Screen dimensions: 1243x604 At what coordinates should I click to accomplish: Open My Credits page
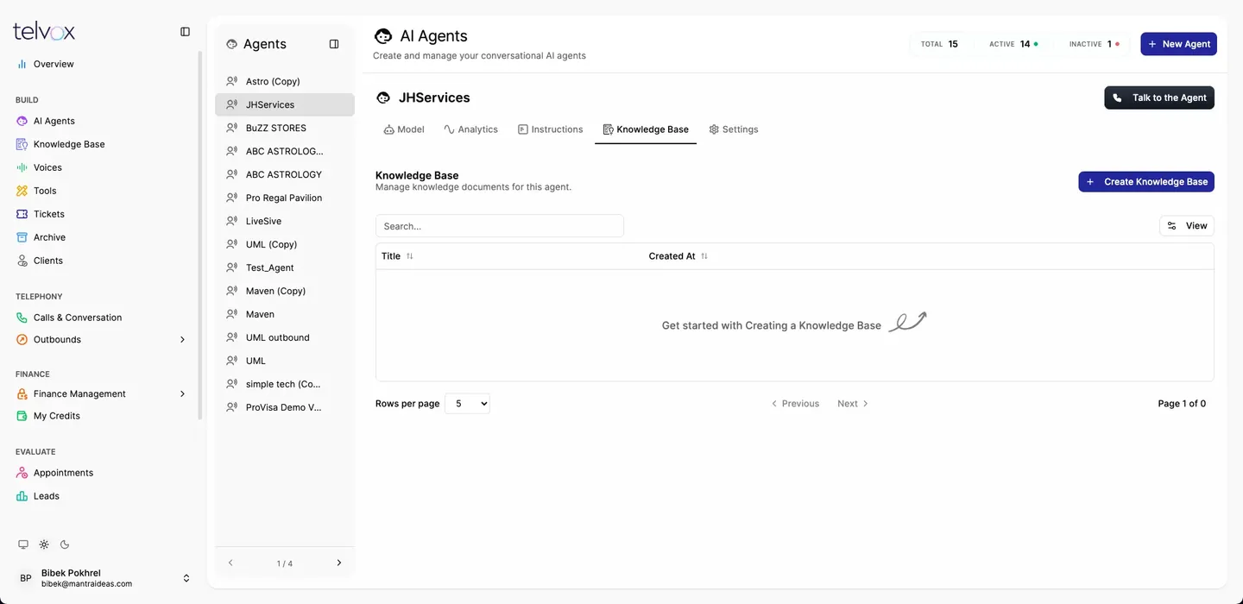click(57, 416)
